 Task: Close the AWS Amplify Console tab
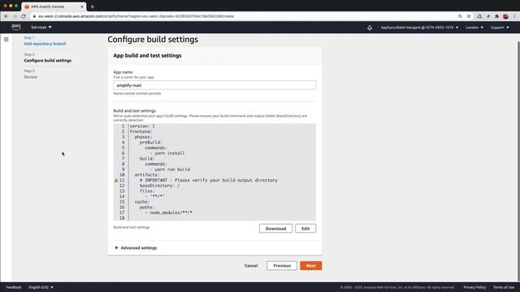[82, 6]
